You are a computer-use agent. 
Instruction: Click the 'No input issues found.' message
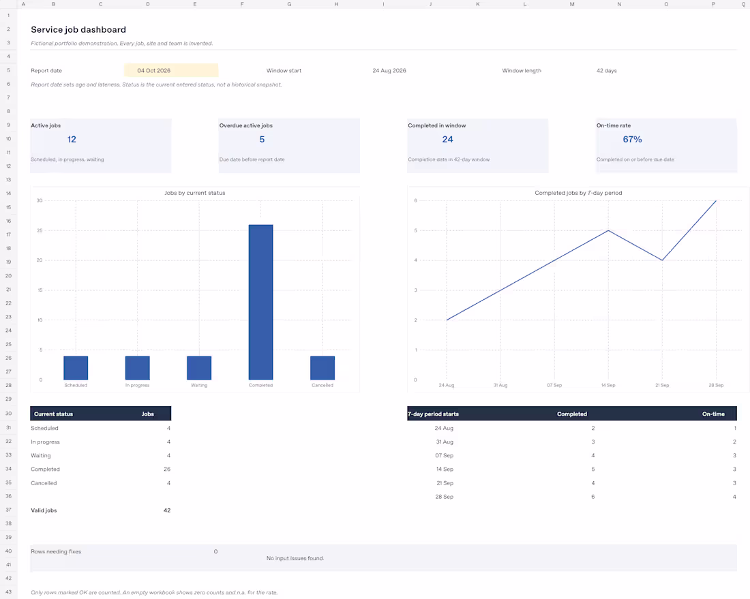click(295, 558)
